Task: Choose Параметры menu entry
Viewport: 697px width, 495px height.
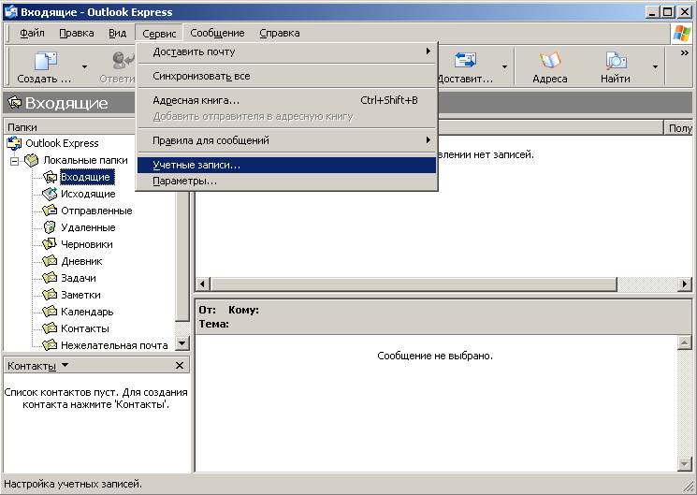Action: tap(286, 182)
